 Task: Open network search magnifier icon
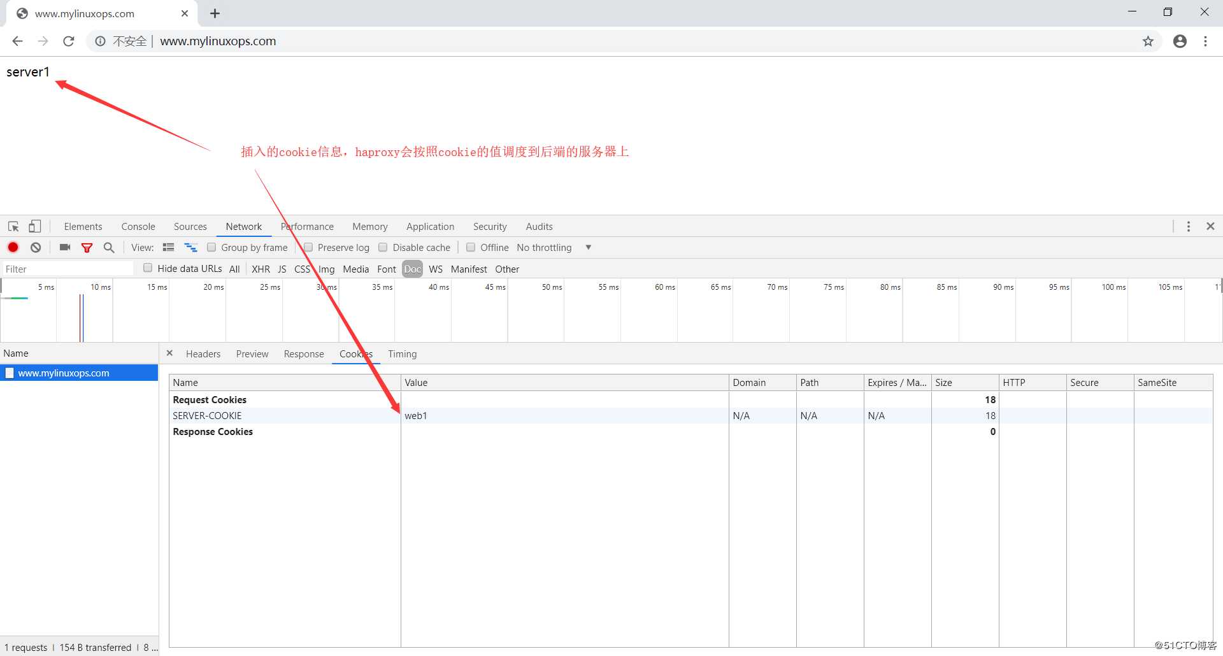coord(109,248)
